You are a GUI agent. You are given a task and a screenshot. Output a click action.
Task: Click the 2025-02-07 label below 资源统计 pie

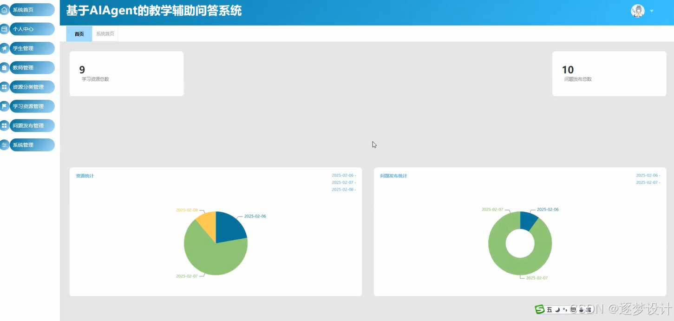click(187, 276)
